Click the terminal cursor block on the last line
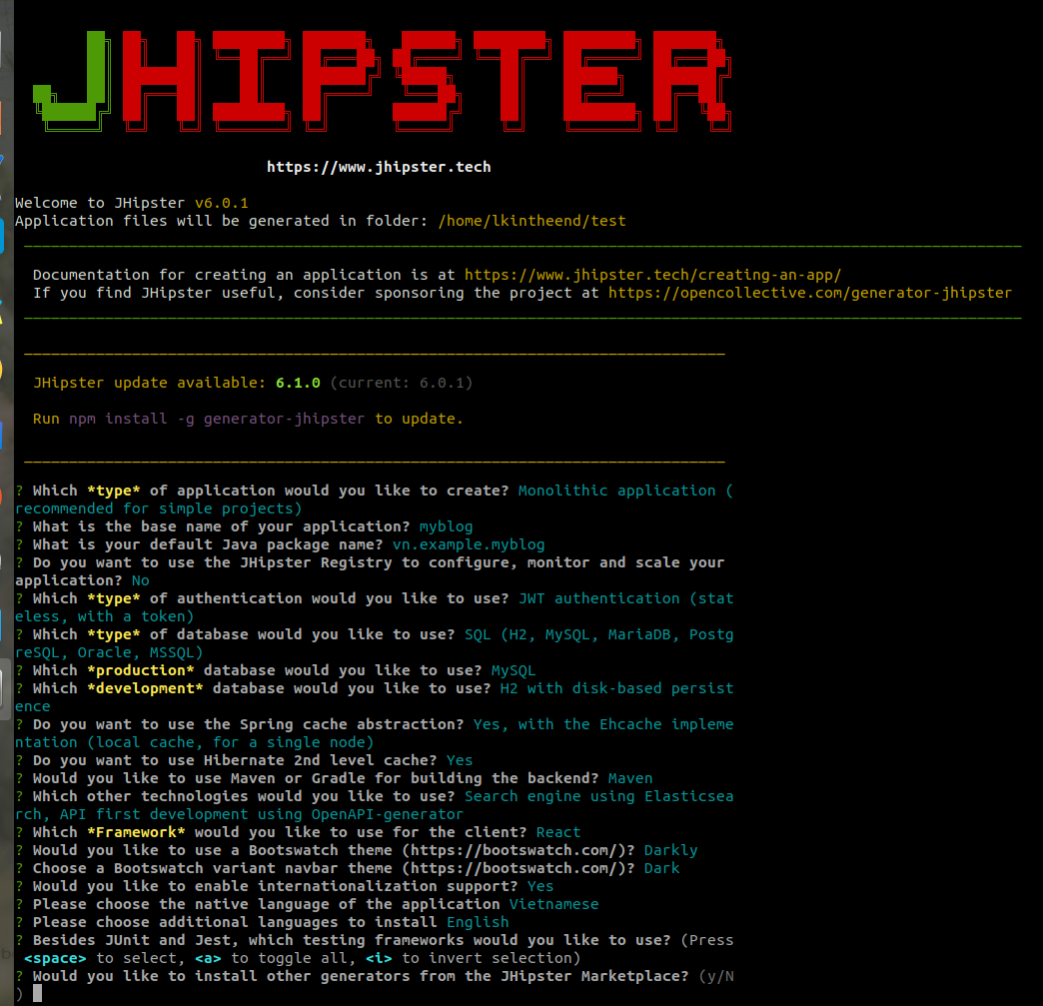 click(37, 993)
